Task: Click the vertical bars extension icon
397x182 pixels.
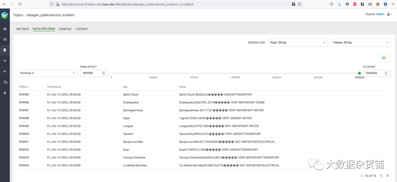Action: click(x=370, y=4)
